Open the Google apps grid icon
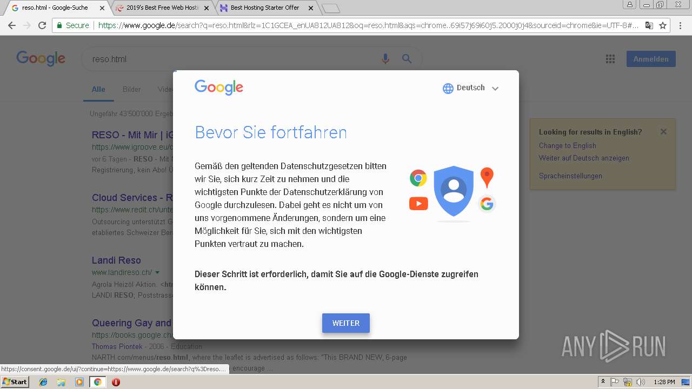Image resolution: width=692 pixels, height=389 pixels. tap(610, 59)
